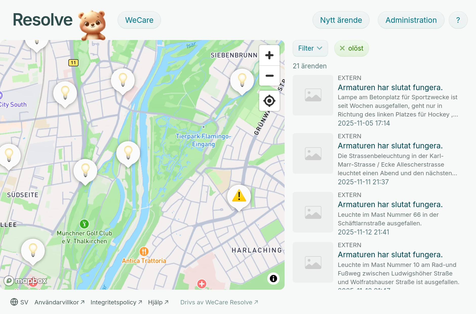Create a new case via Nytt ärende

[x=341, y=20]
